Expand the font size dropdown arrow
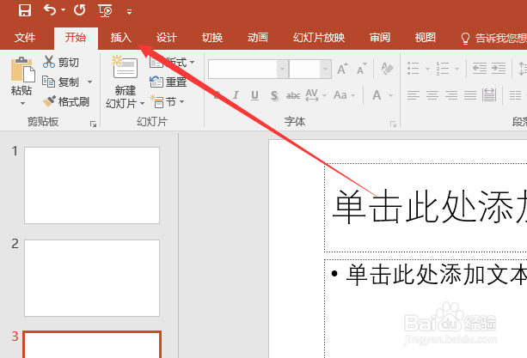Image resolution: width=527 pixels, height=358 pixels. click(x=325, y=69)
